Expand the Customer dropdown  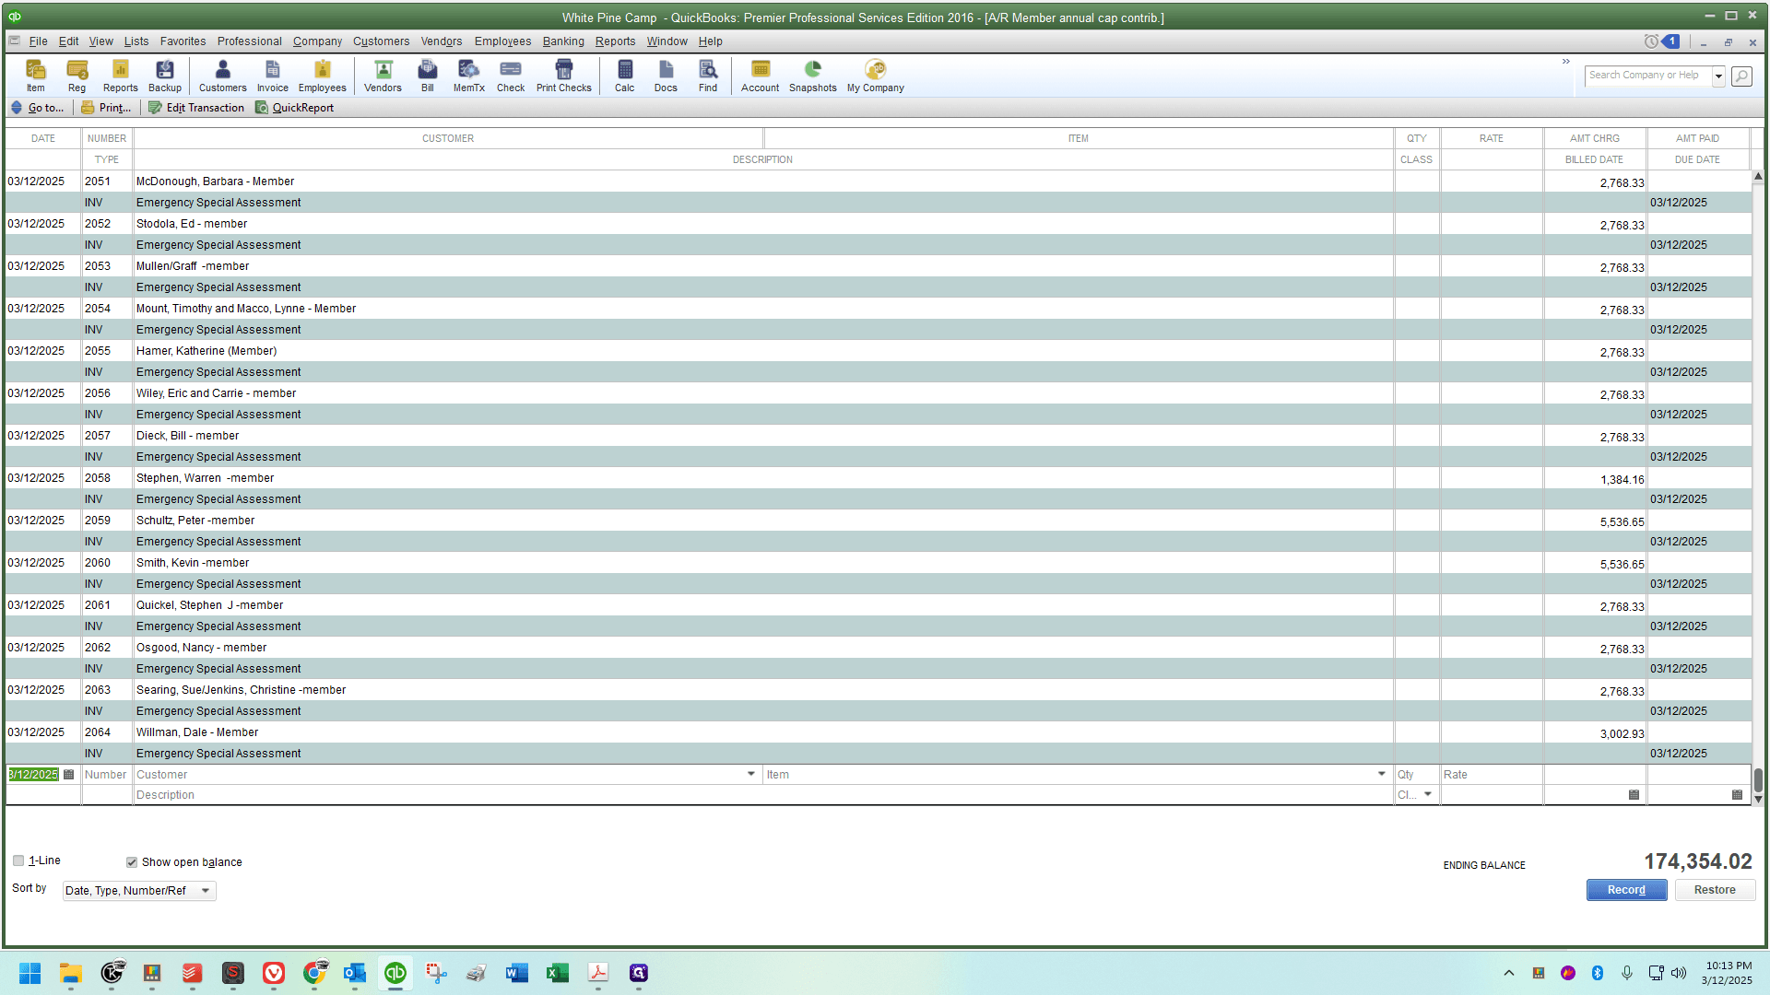[751, 774]
